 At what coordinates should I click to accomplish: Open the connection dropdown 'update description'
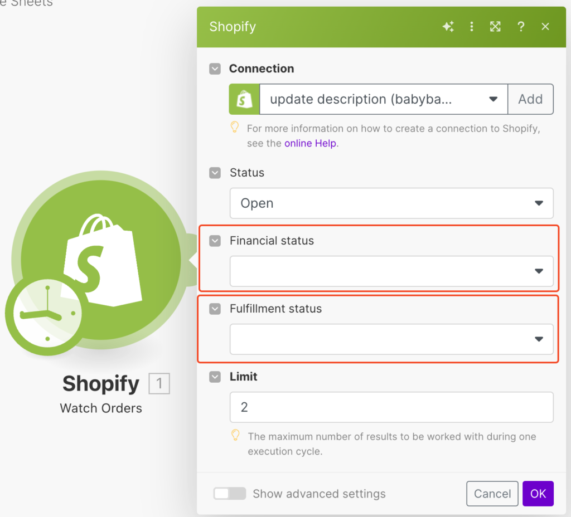(x=384, y=99)
